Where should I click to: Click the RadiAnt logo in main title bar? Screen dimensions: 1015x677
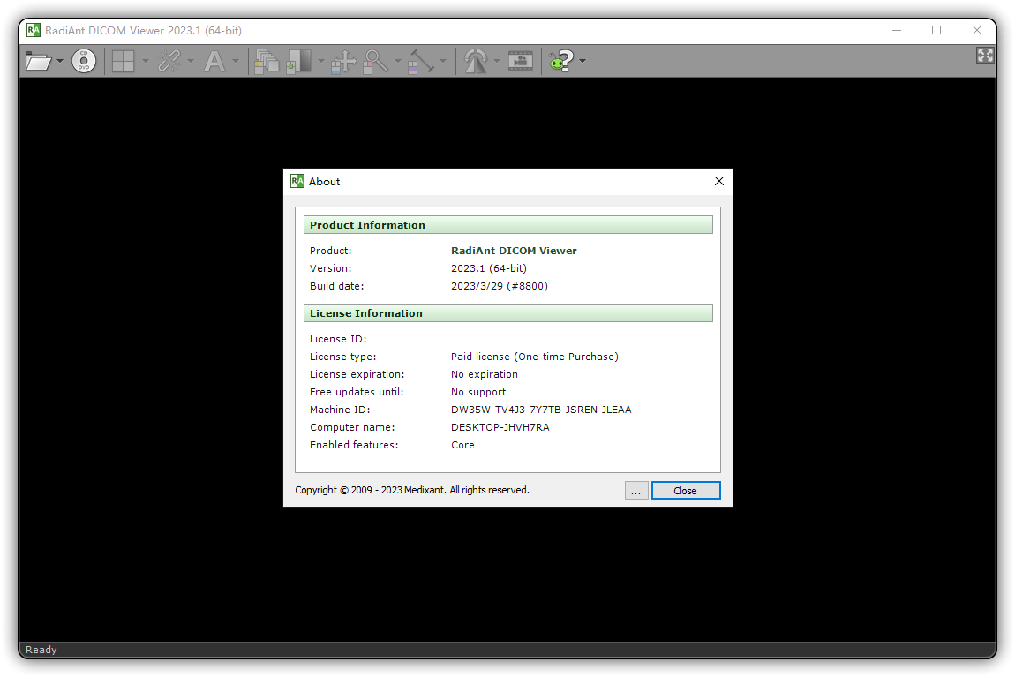click(34, 30)
